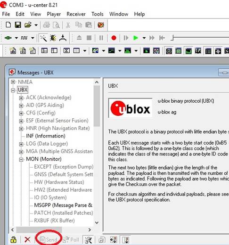Select MSGPP (Message Parse) tree item
Screen dimensions: 229x245
tap(63, 205)
